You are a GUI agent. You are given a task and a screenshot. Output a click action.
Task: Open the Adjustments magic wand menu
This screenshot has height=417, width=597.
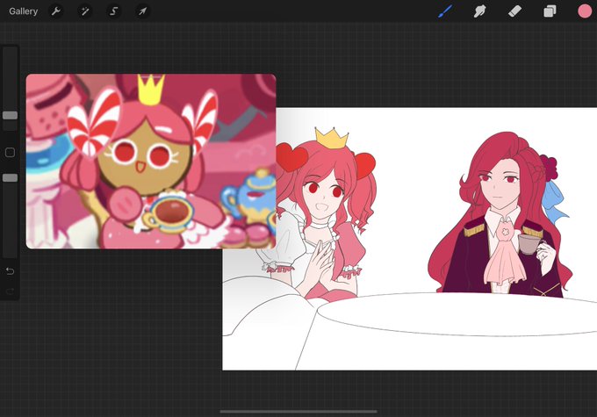click(85, 11)
